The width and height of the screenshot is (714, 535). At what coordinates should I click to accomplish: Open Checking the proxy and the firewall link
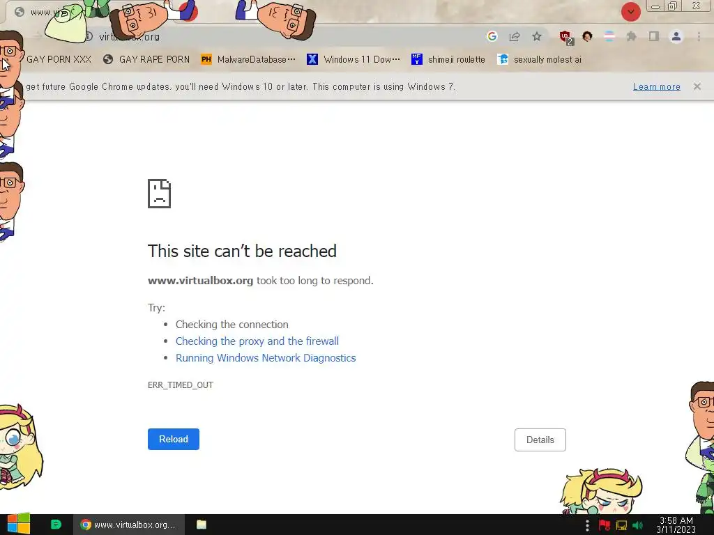257,341
